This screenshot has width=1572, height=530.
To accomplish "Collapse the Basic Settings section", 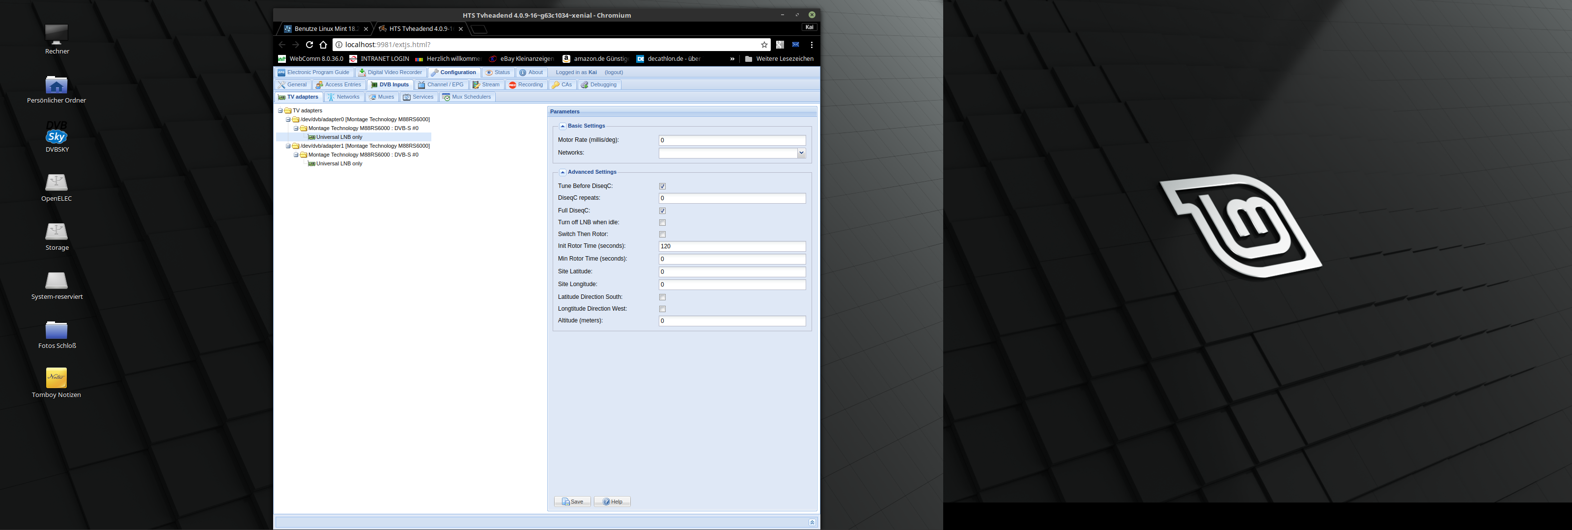I will [562, 126].
